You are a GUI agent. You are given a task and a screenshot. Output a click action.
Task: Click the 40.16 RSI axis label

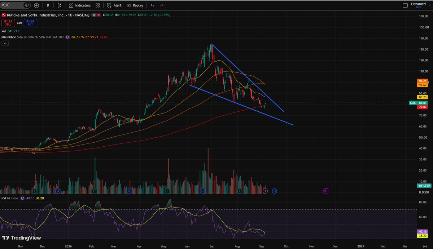(422, 232)
